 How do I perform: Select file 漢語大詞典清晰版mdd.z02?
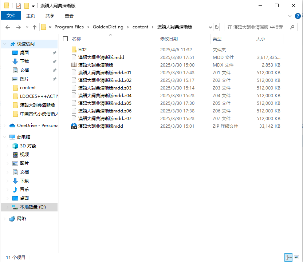tap(105, 80)
